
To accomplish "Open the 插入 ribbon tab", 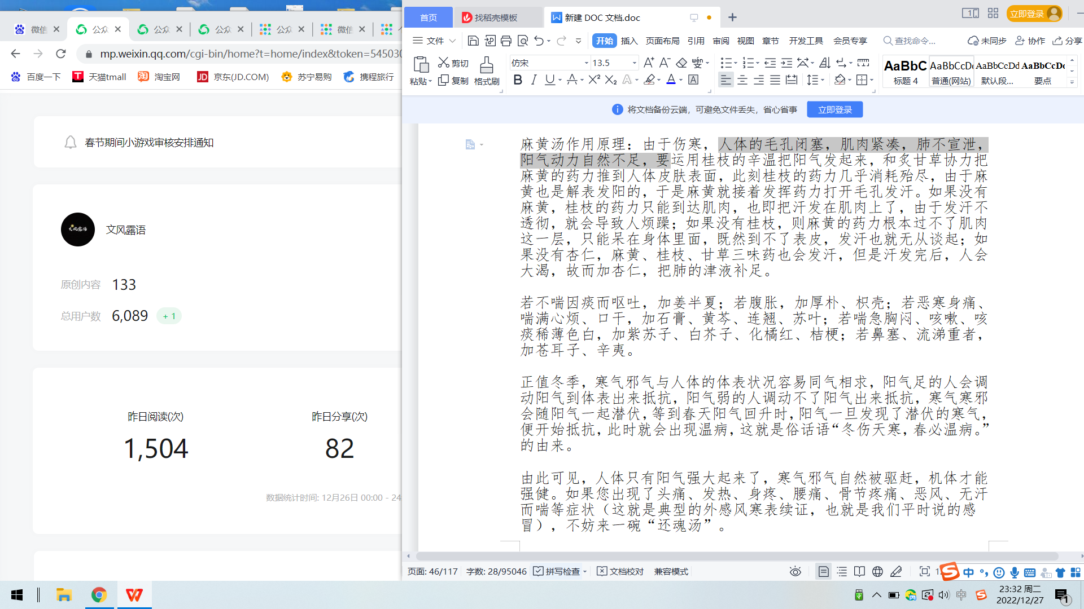I will click(629, 41).
